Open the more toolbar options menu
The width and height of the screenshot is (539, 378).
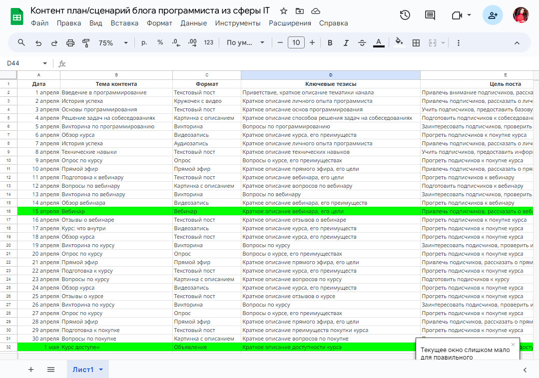(x=458, y=43)
